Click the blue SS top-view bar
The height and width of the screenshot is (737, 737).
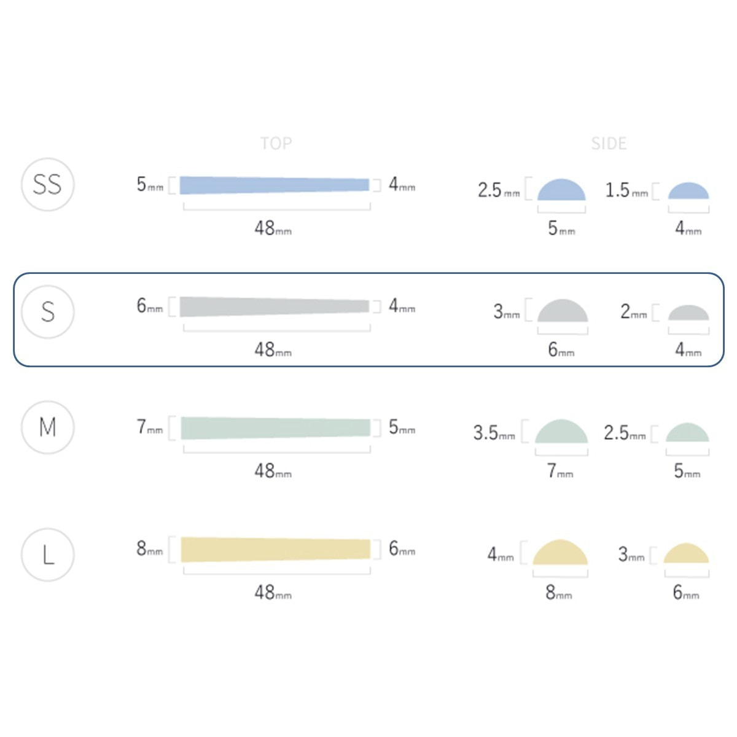tap(275, 185)
